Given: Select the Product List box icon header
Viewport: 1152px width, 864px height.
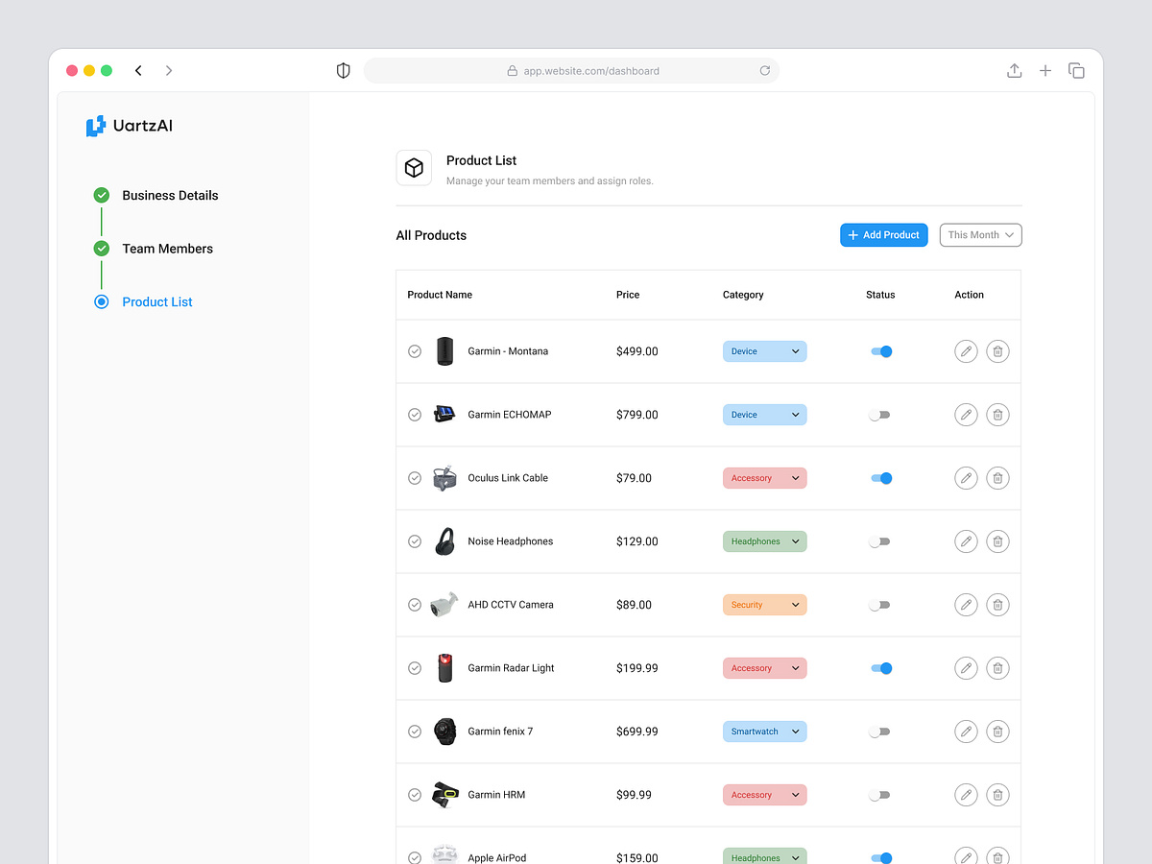Looking at the screenshot, I should coord(414,167).
